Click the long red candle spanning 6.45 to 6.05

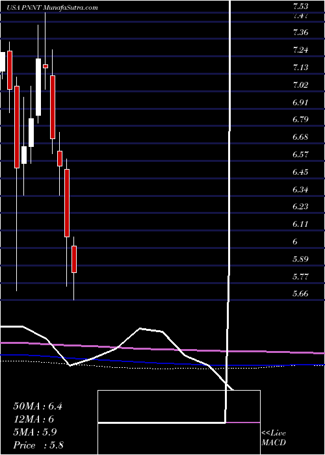(67, 203)
